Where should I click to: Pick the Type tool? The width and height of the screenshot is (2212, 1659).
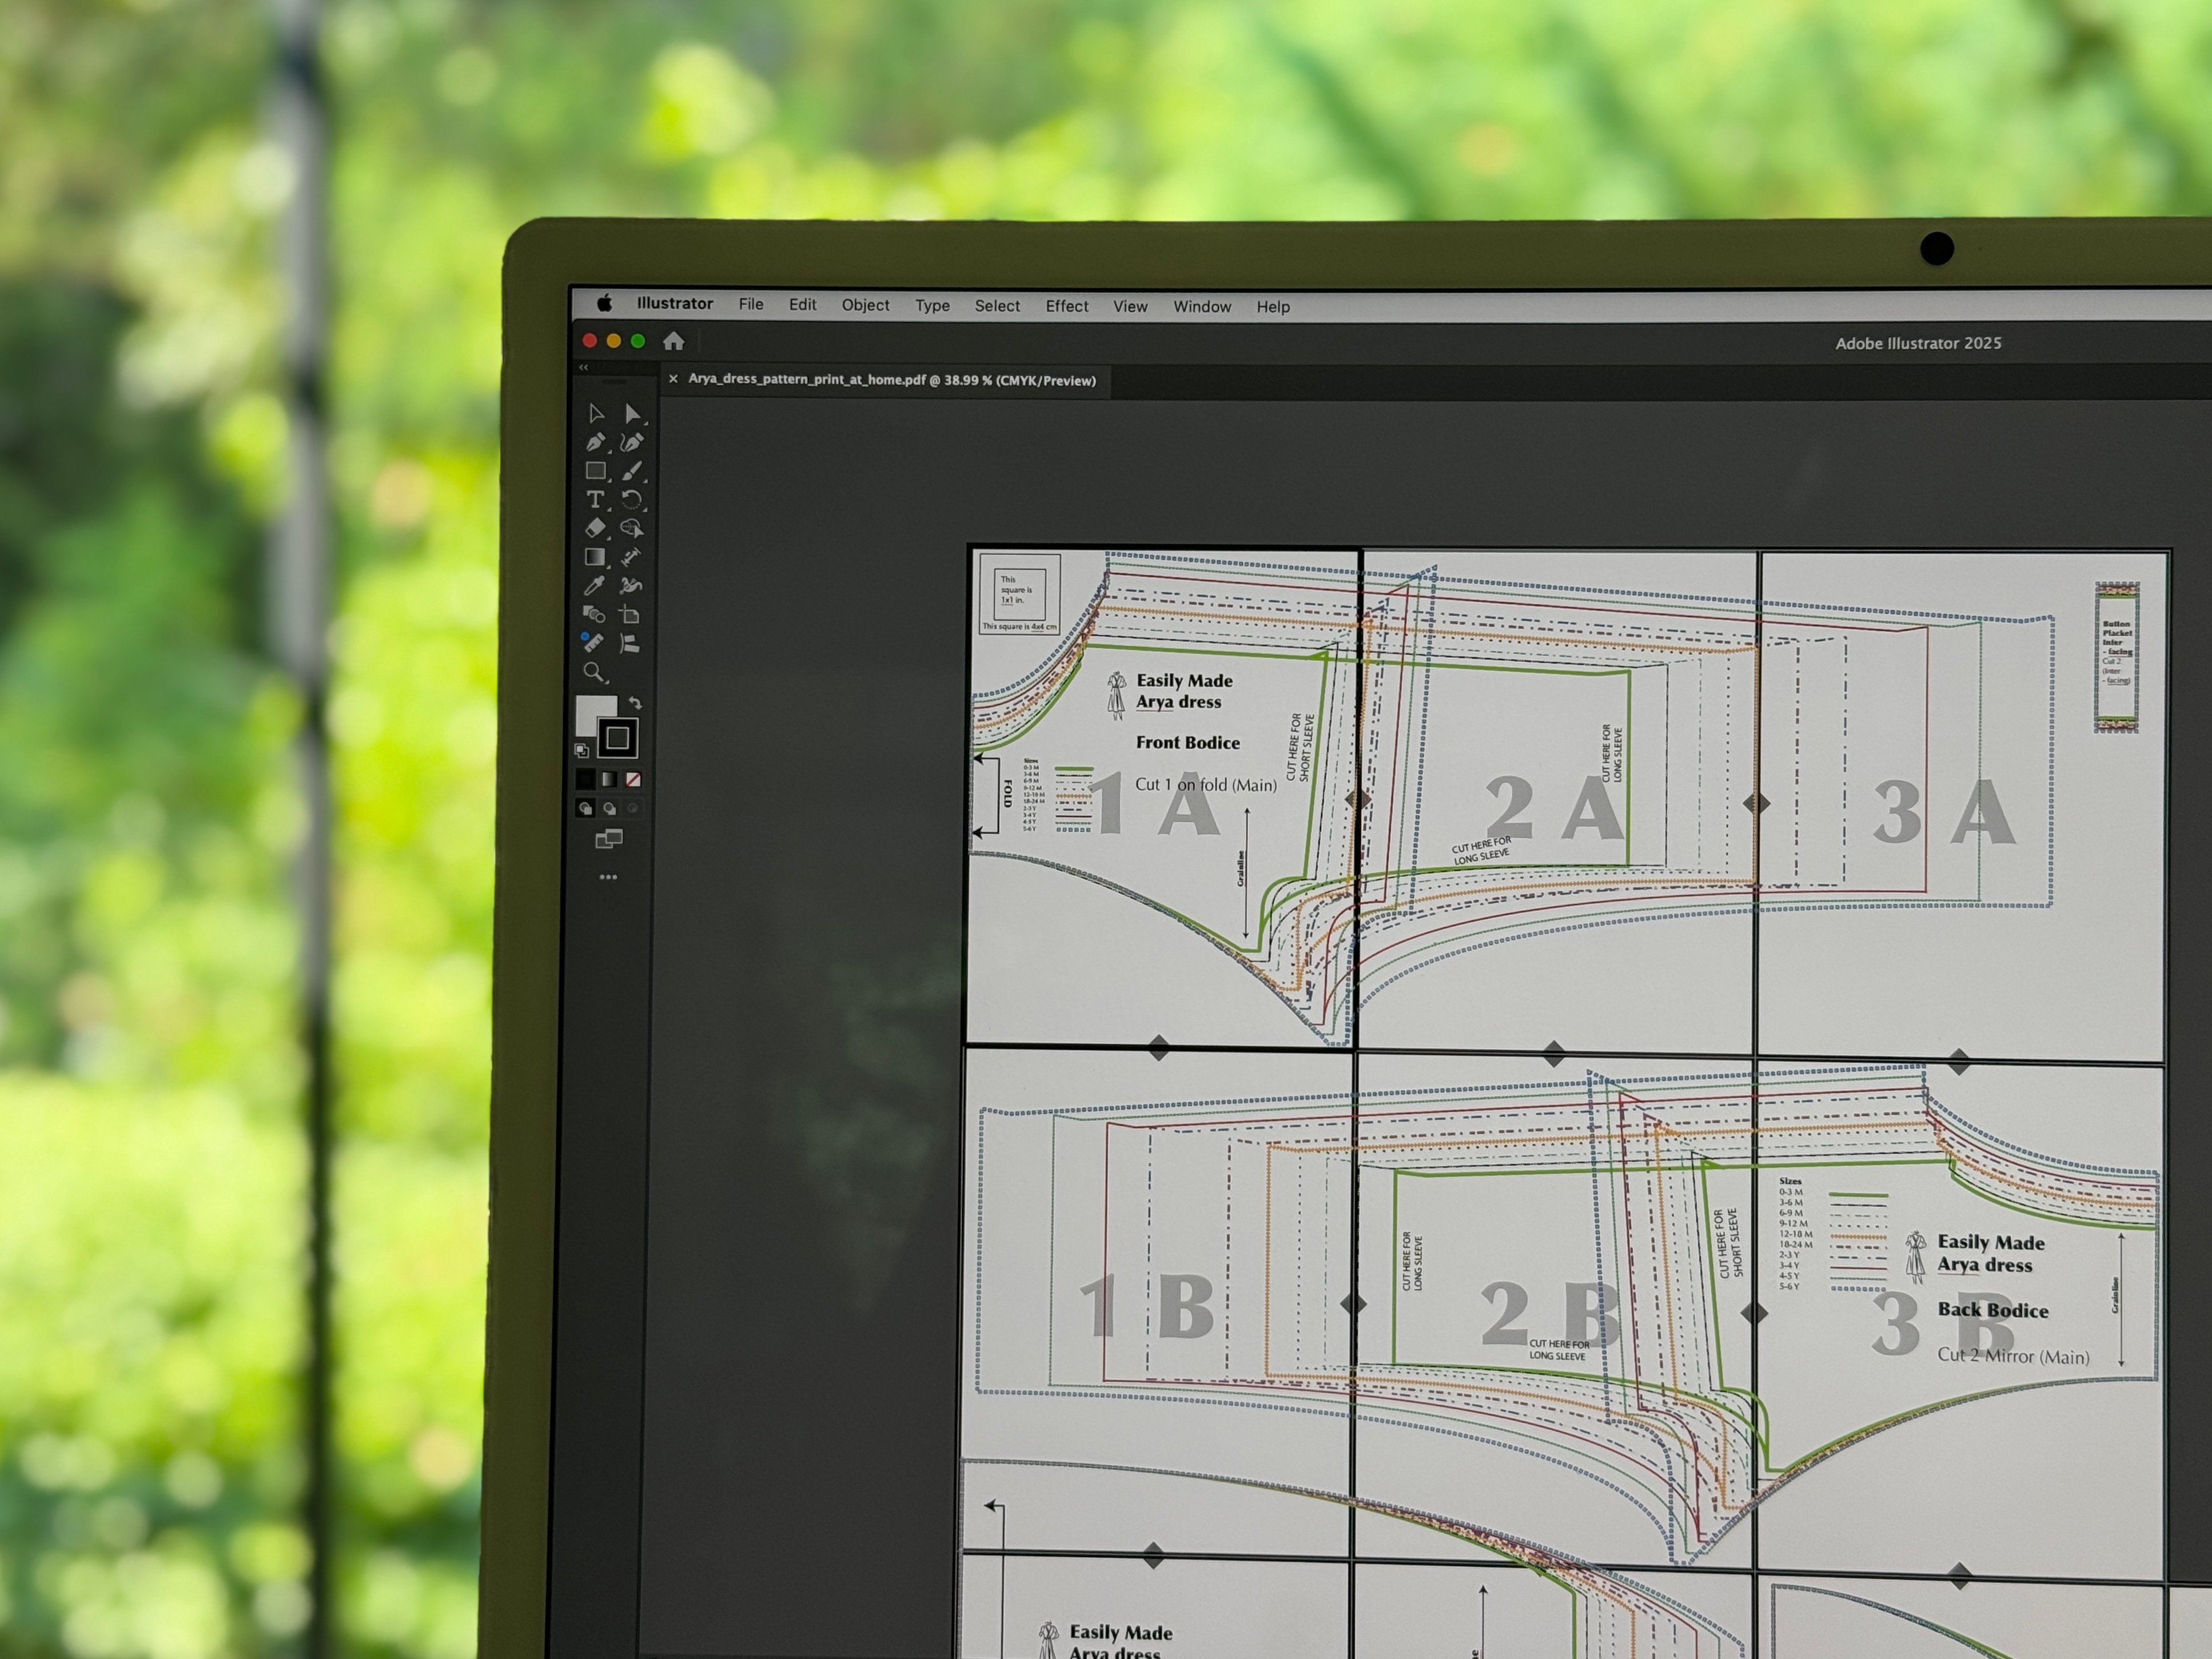point(595,499)
